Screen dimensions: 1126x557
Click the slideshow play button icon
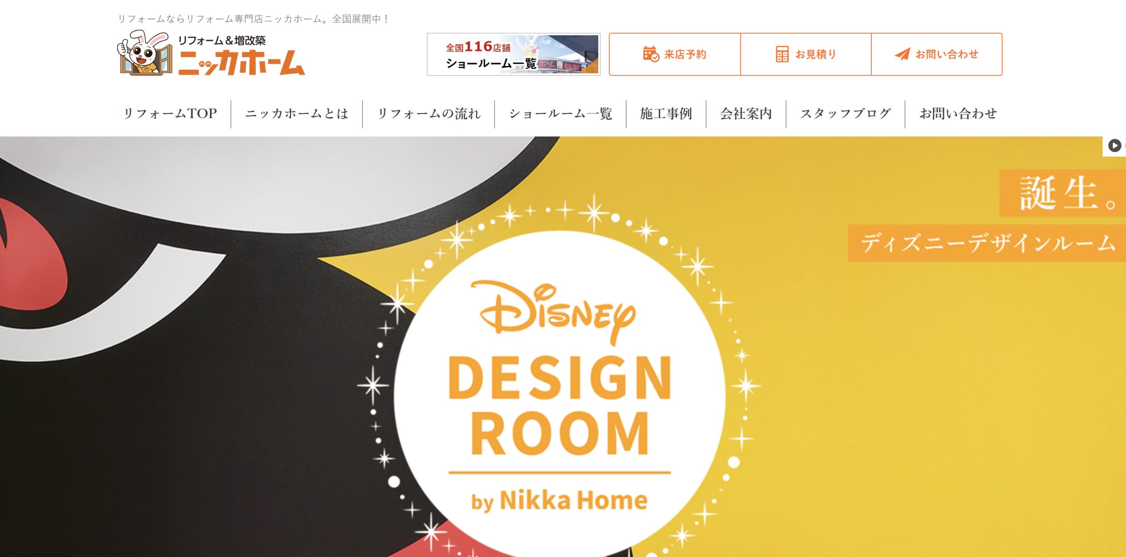1114,146
